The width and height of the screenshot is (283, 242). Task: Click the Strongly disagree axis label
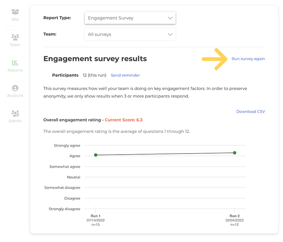tap(64, 209)
